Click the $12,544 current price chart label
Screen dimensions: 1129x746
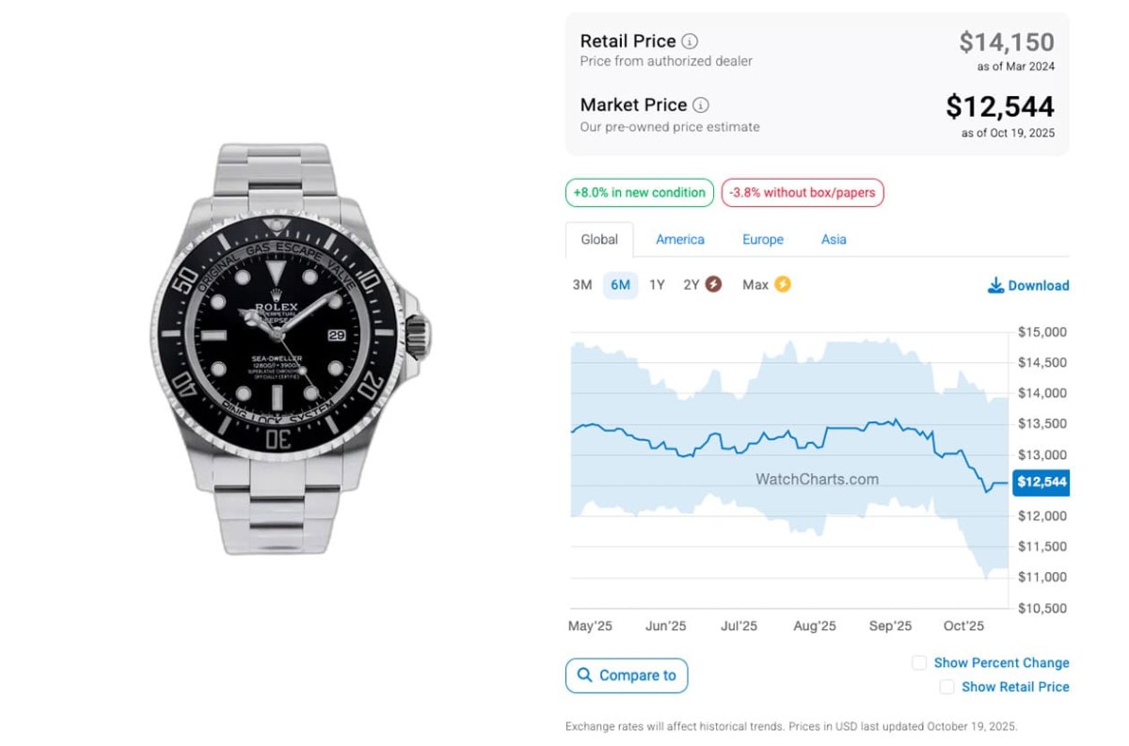pos(1041,483)
